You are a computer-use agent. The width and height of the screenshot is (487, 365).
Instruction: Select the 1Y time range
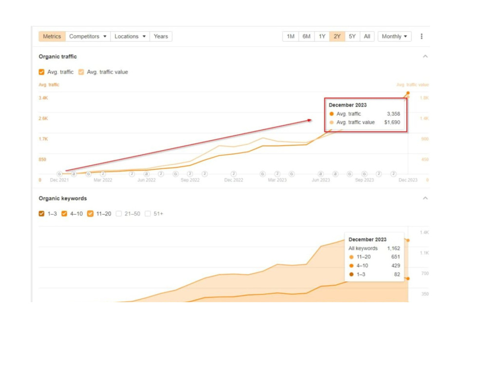pos(322,36)
